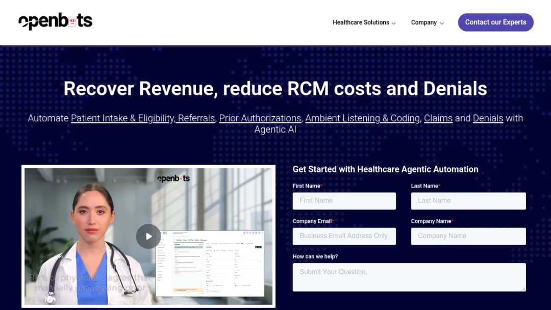This screenshot has width=551, height=310.
Task: Visit the Prior Authorizations link
Action: coord(260,118)
